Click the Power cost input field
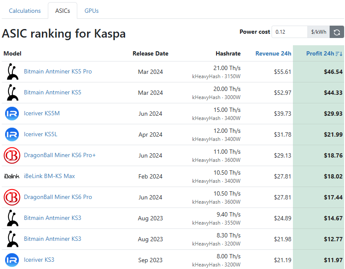345x269 pixels. [289, 32]
